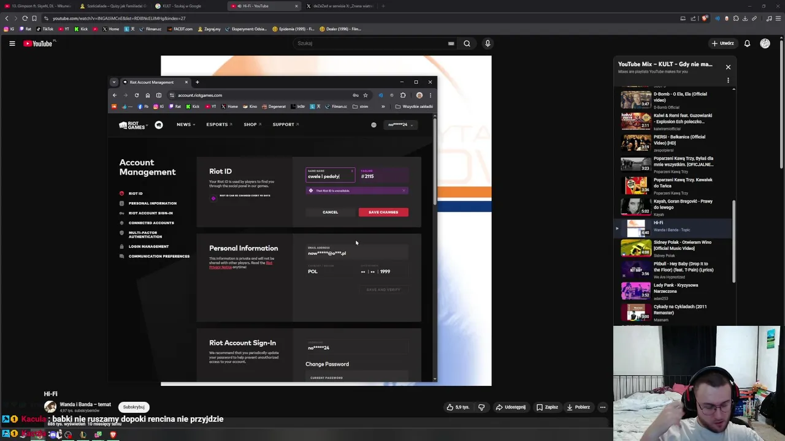
Task: Play 'Sidney Polak - Otwieram Wino' from playlist
Action: coord(676,248)
